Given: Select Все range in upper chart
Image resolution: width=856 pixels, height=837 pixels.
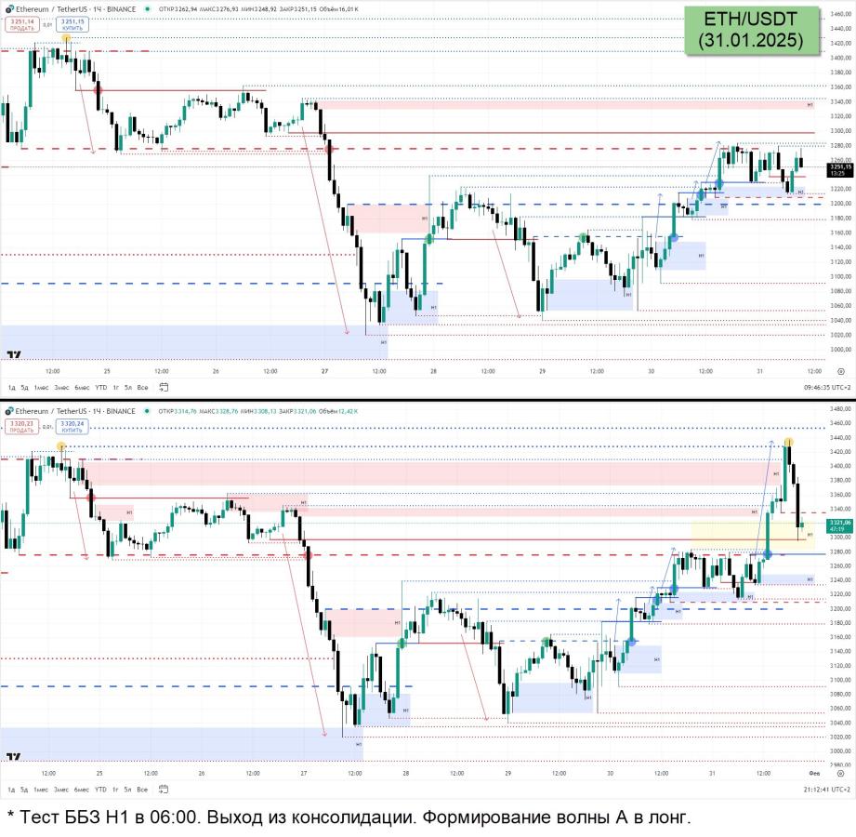Looking at the screenshot, I should [x=142, y=387].
